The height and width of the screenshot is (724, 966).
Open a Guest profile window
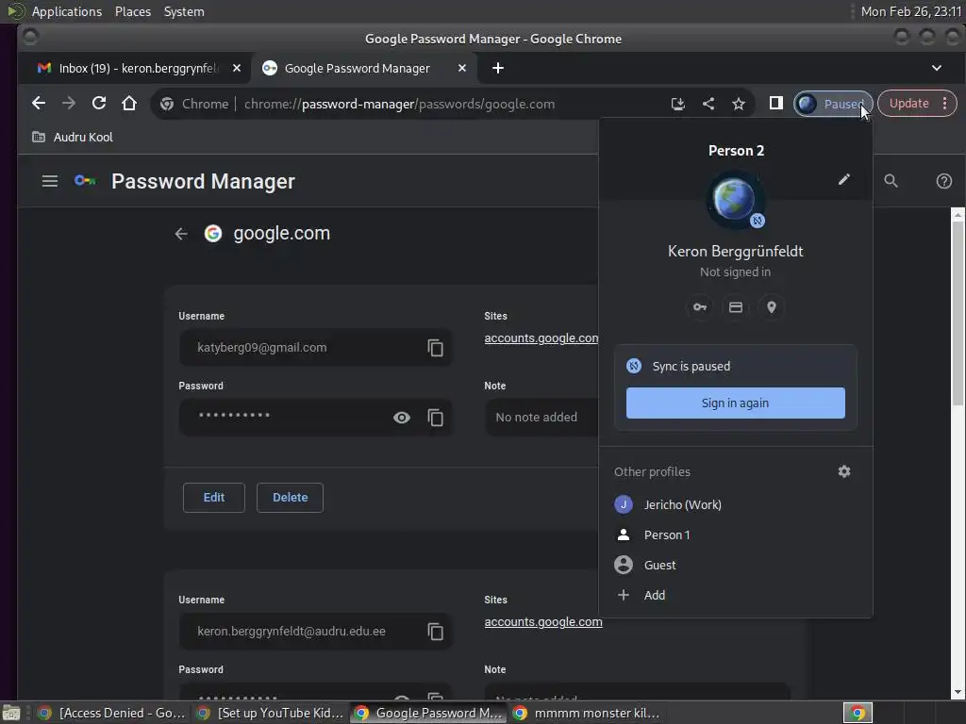[x=736, y=566]
